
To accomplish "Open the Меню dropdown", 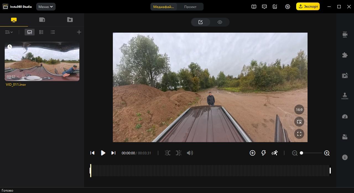I will click(x=46, y=7).
